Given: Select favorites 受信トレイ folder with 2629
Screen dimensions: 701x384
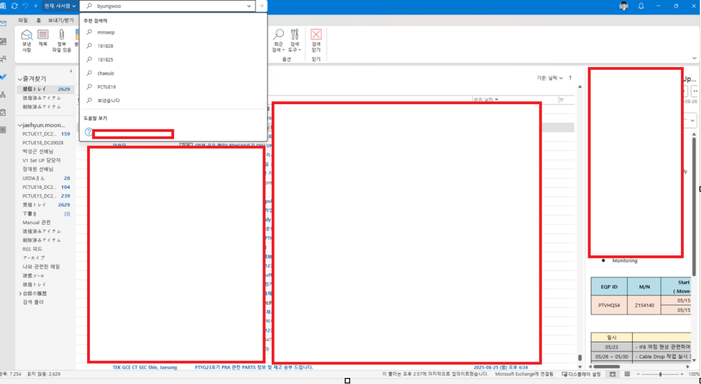Looking at the screenshot, I should (44, 89).
